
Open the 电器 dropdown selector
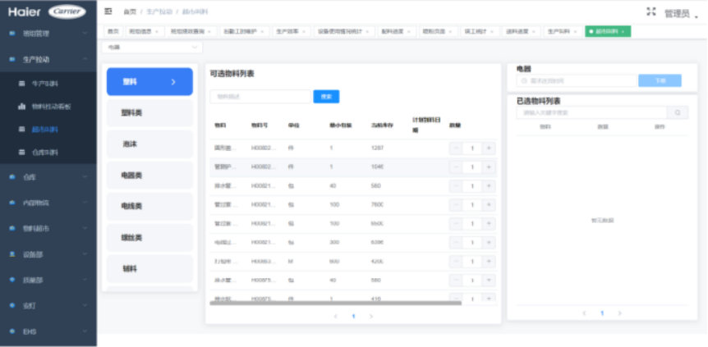152,48
